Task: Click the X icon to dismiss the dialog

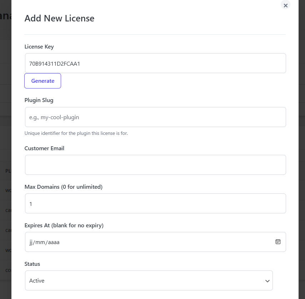Action: pos(285,5)
